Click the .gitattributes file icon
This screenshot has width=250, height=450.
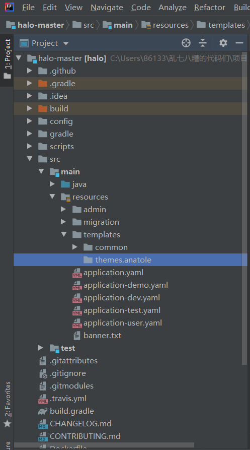(43, 361)
